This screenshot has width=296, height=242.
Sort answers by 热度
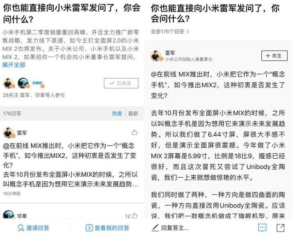click(117, 113)
